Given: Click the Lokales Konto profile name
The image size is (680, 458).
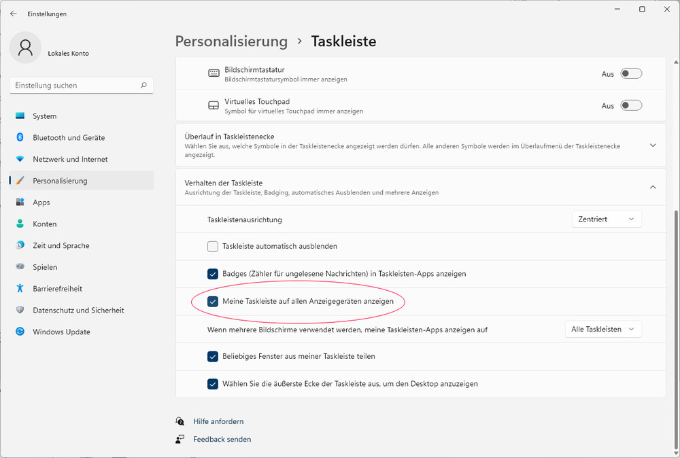Looking at the screenshot, I should pyautogui.click(x=68, y=53).
